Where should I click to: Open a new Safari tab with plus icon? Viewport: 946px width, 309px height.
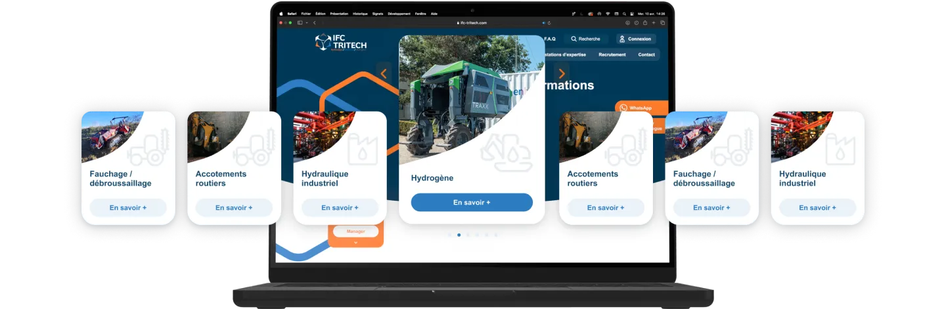(x=653, y=23)
